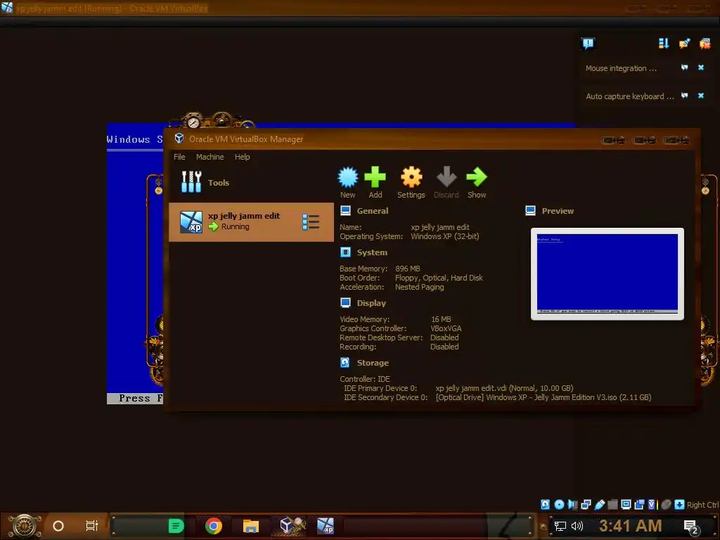Click the System section header

(x=372, y=252)
